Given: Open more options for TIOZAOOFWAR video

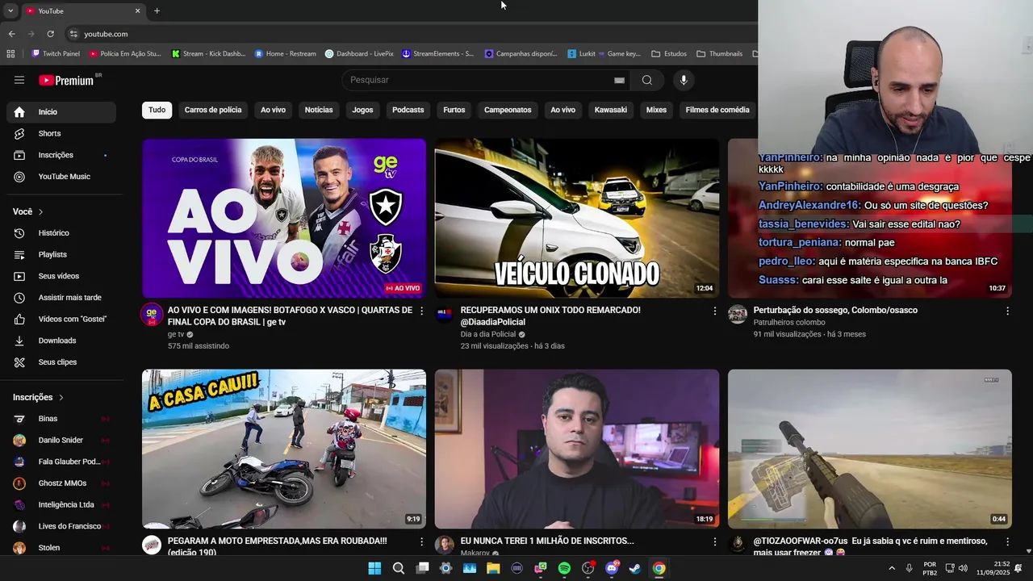Looking at the screenshot, I should [x=1007, y=541].
